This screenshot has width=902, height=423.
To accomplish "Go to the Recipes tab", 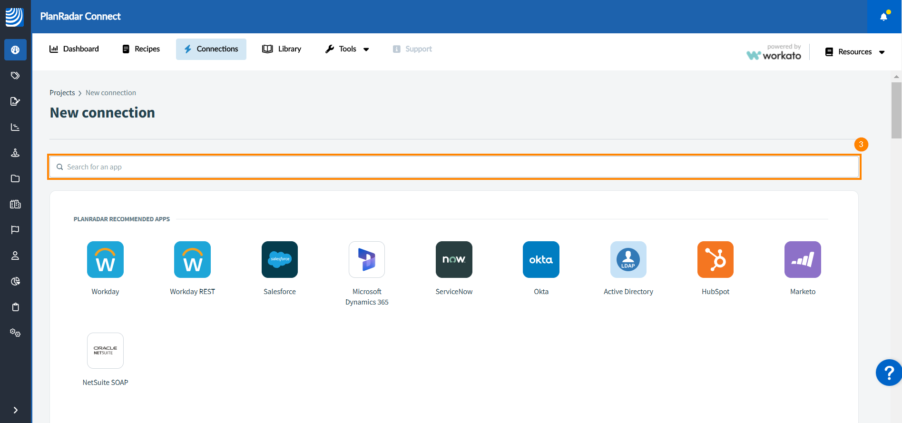I will click(141, 49).
